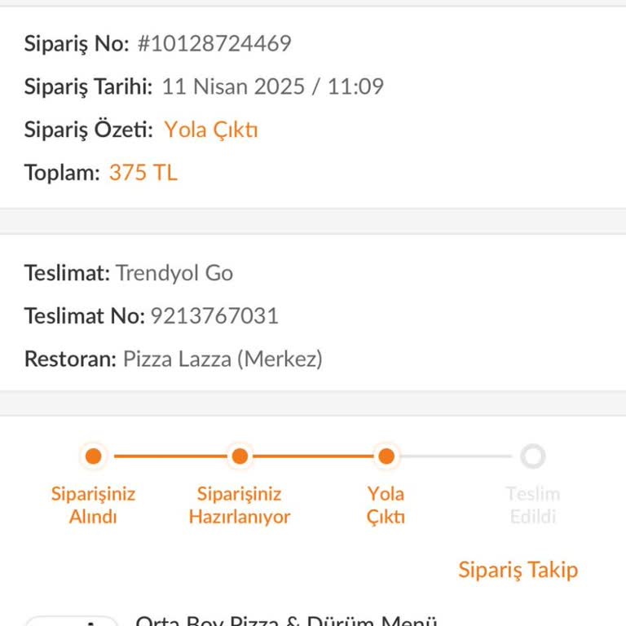The height and width of the screenshot is (626, 626).
Task: Select the Siparişiniz Alındı step label
Action: (x=93, y=505)
